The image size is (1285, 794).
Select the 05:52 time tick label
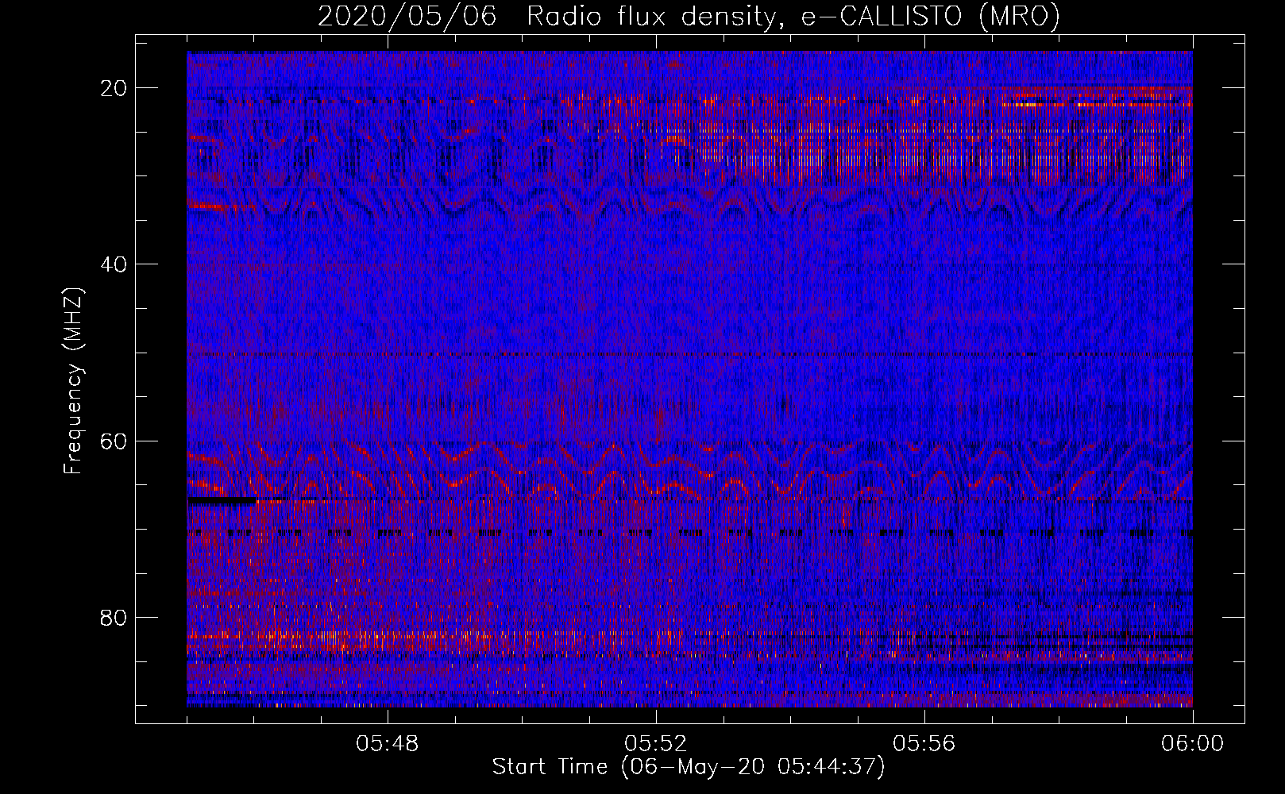point(656,744)
